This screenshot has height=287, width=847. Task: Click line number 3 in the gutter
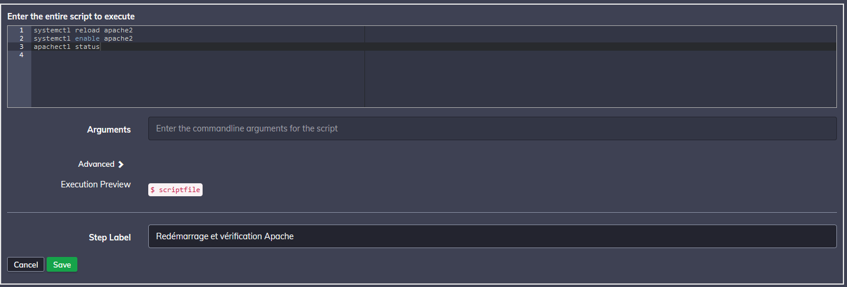click(21, 47)
